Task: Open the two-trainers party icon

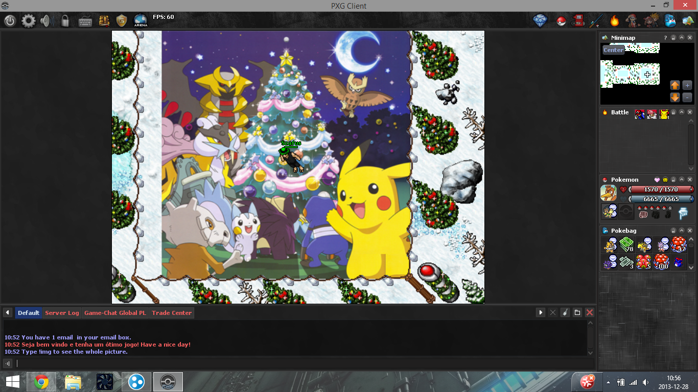Action: coord(652,21)
